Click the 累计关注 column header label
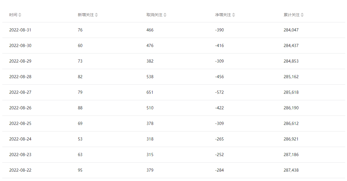Image resolution: width=347 pixels, height=181 pixels. 292,15
